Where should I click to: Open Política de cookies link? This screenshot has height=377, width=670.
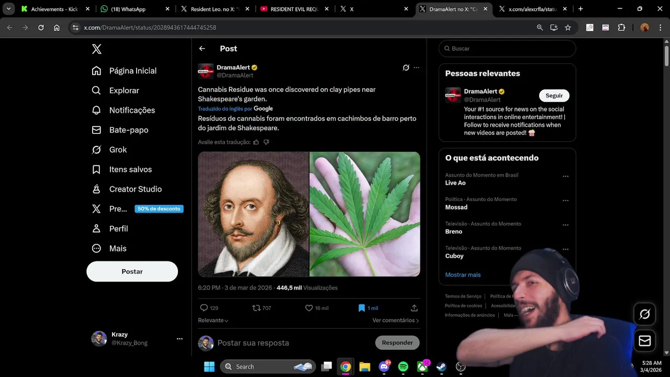click(463, 306)
